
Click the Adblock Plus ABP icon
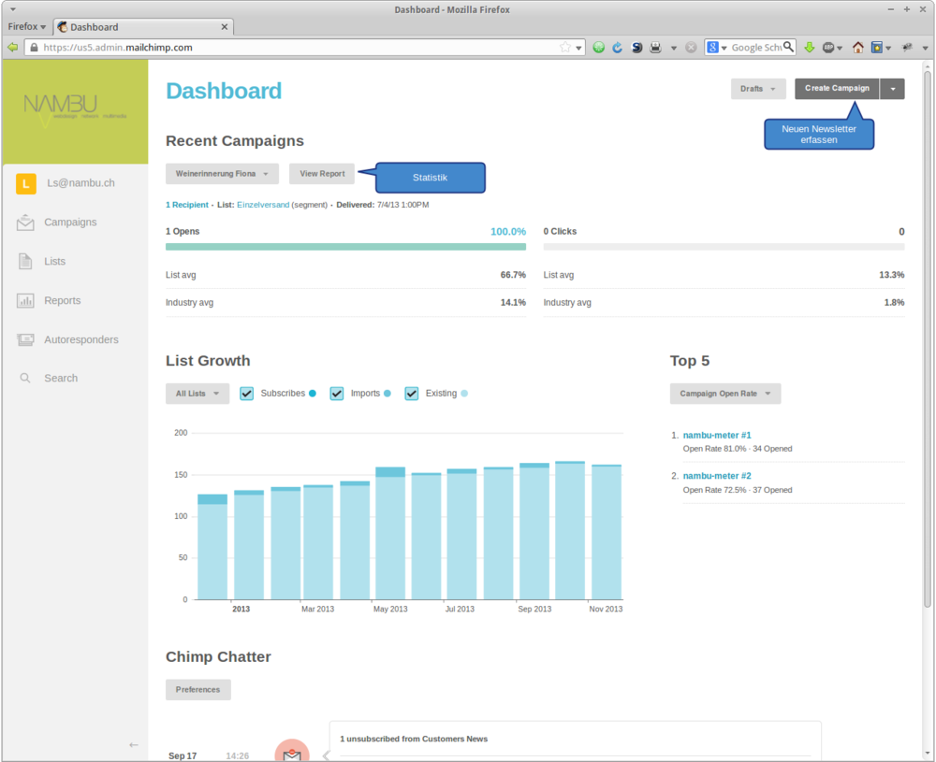828,47
